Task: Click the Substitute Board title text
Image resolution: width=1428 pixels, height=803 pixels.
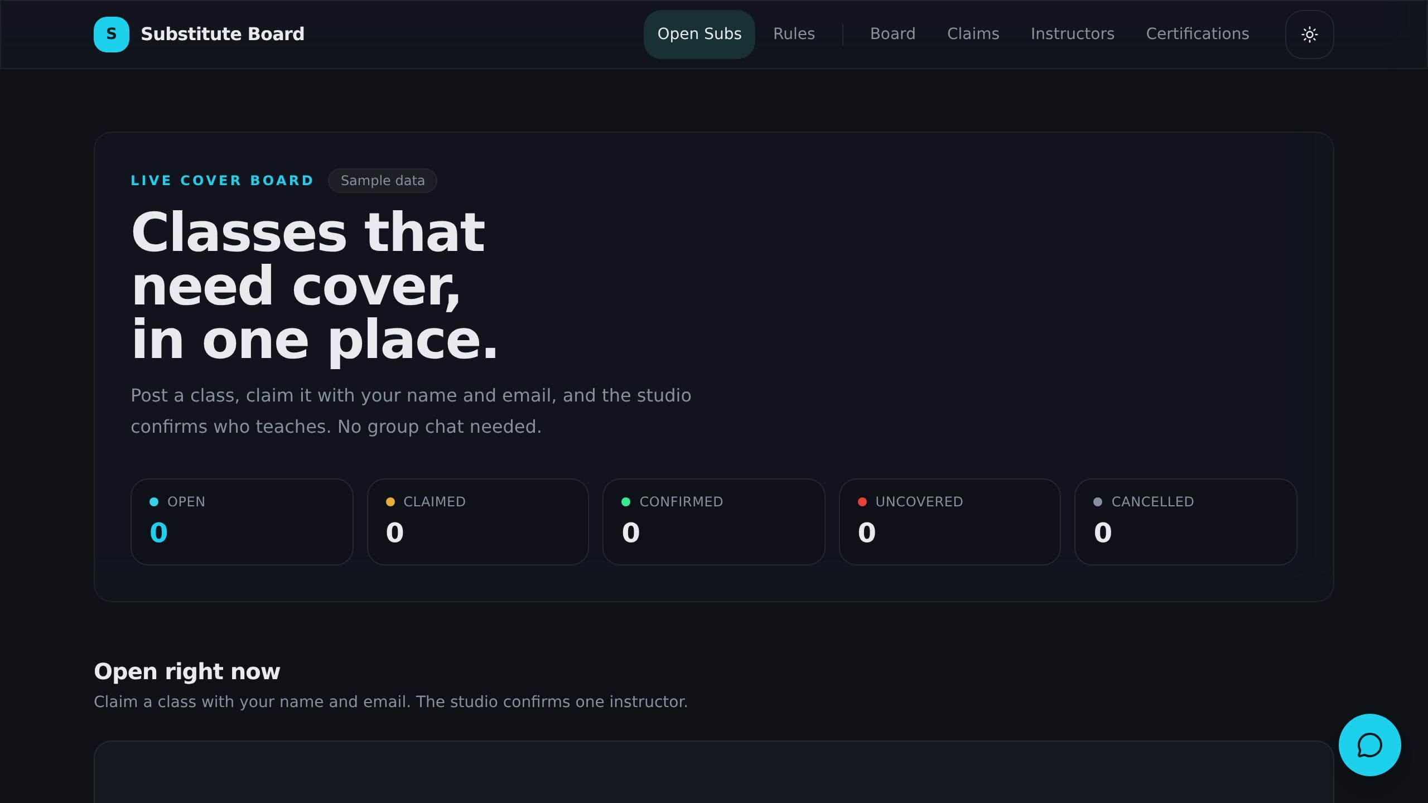Action: [223, 34]
